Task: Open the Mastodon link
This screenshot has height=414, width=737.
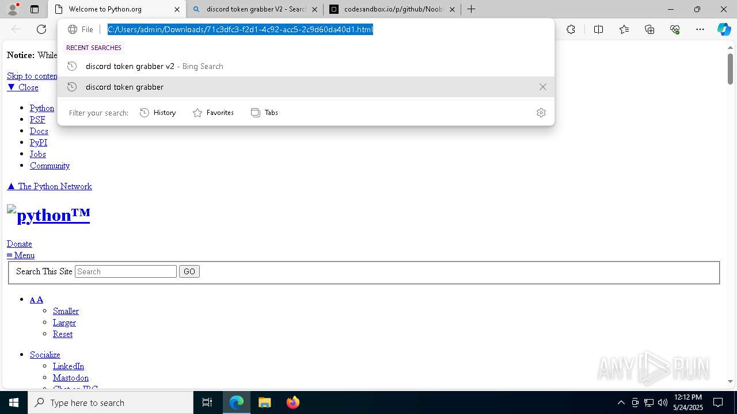Action: pos(71,378)
